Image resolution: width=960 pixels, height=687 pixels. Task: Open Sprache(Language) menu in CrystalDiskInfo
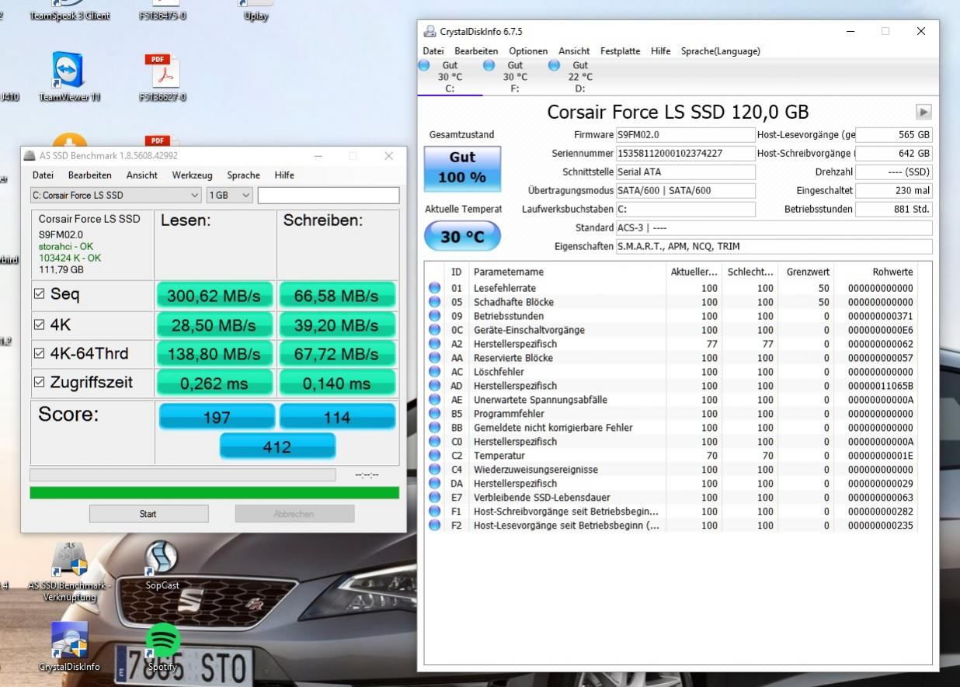pyautogui.click(x=720, y=51)
